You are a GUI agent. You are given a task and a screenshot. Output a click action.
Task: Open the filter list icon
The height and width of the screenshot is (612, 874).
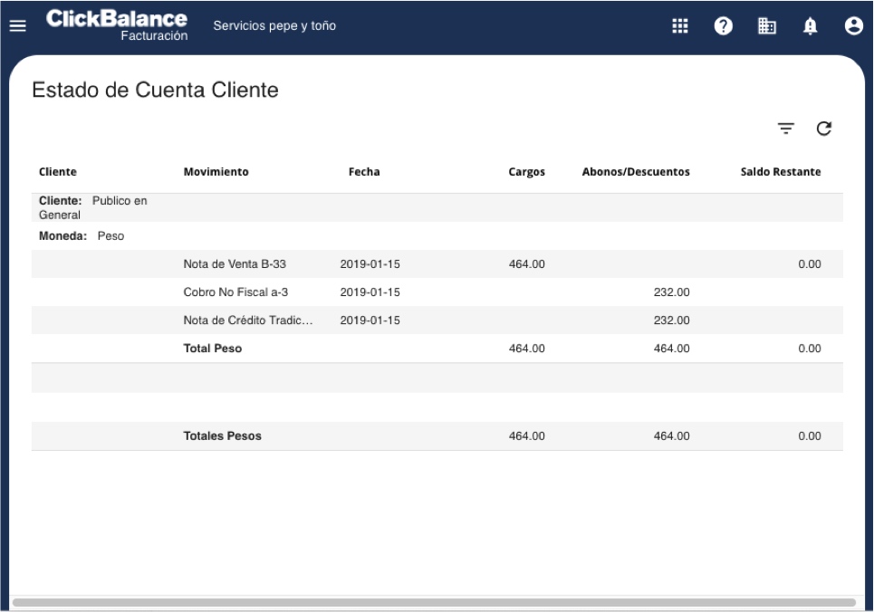point(786,129)
